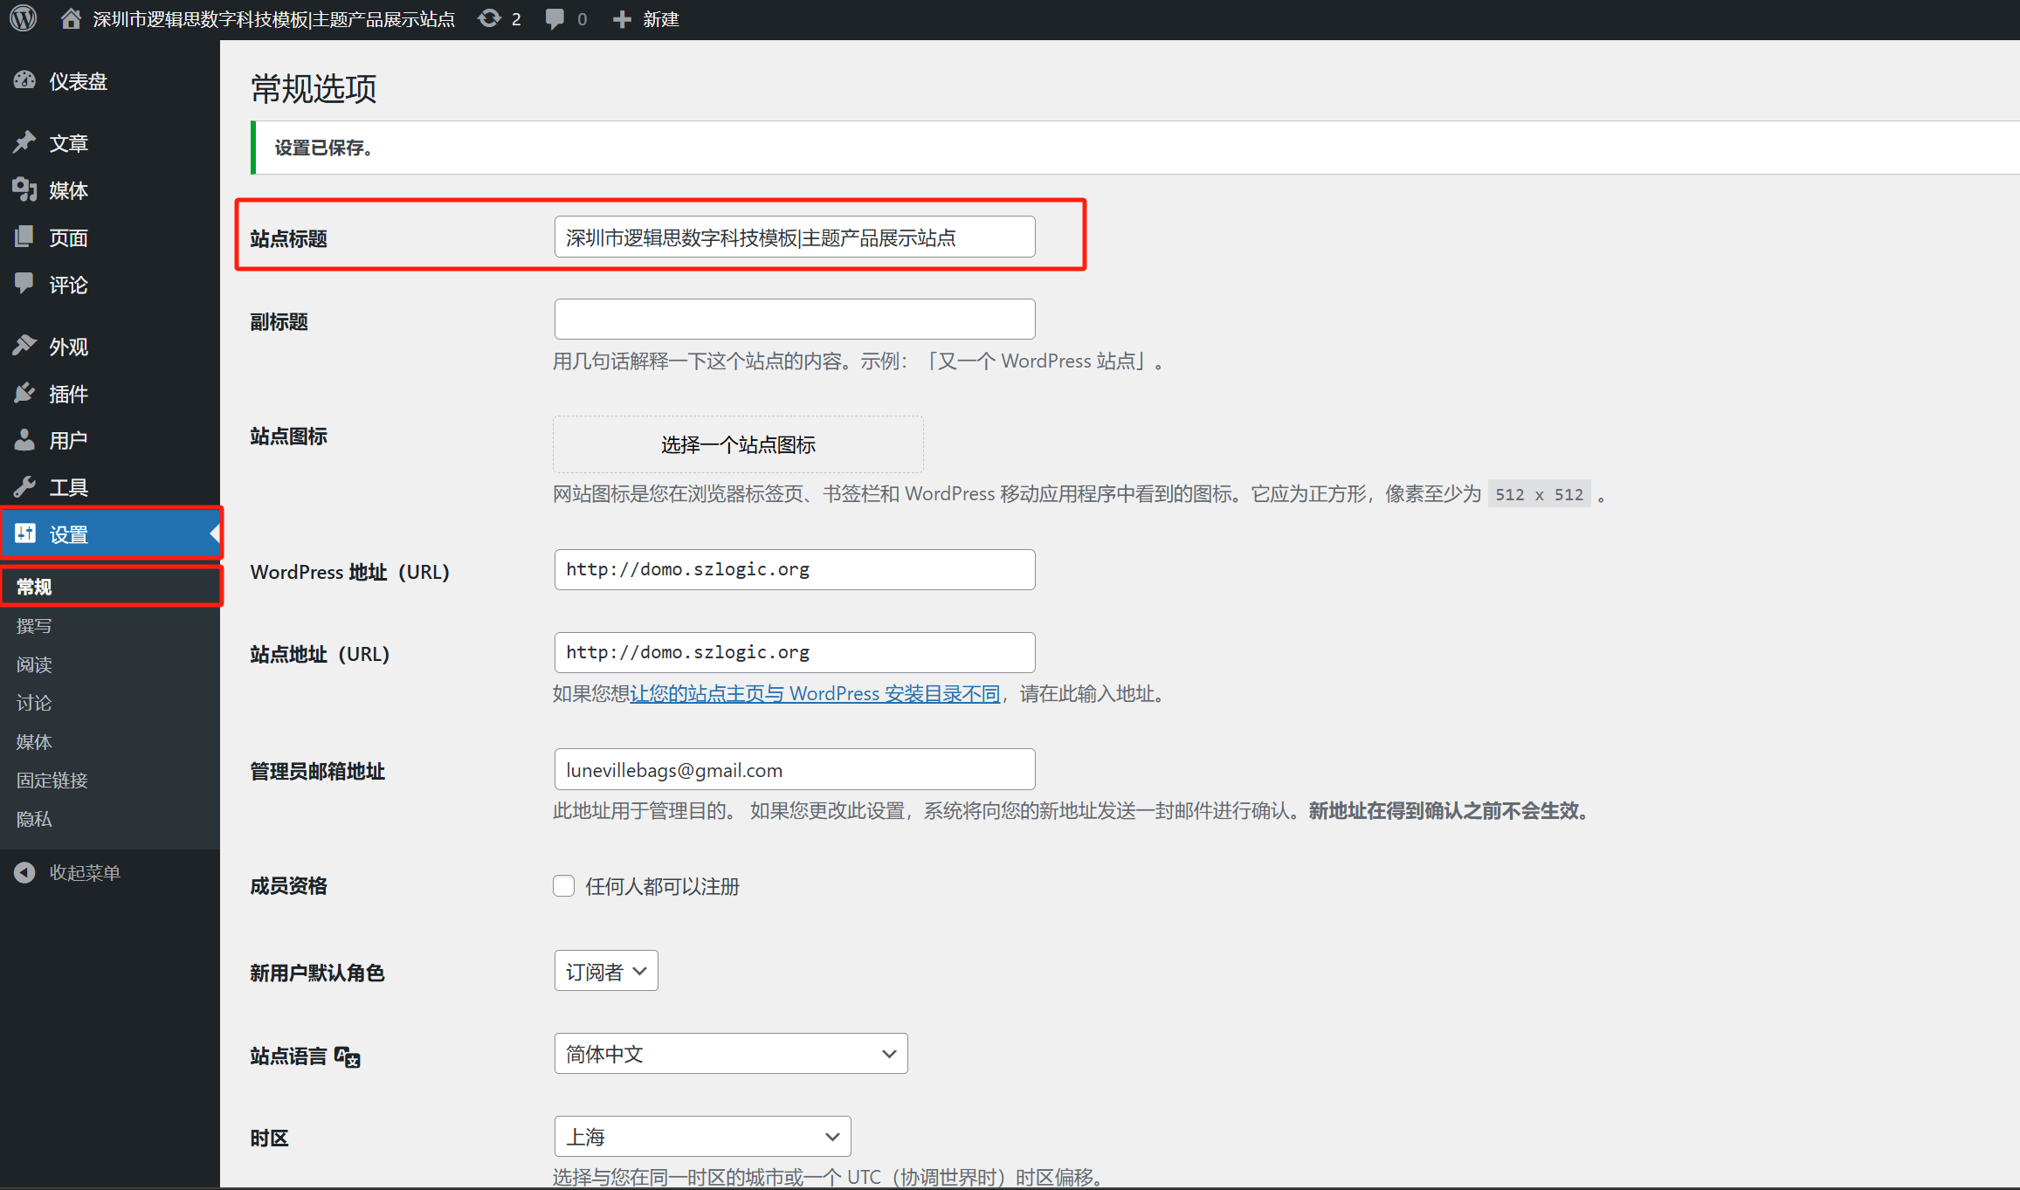Click the 常规选项 page heading
Screen dimensions: 2020x1190
(314, 89)
